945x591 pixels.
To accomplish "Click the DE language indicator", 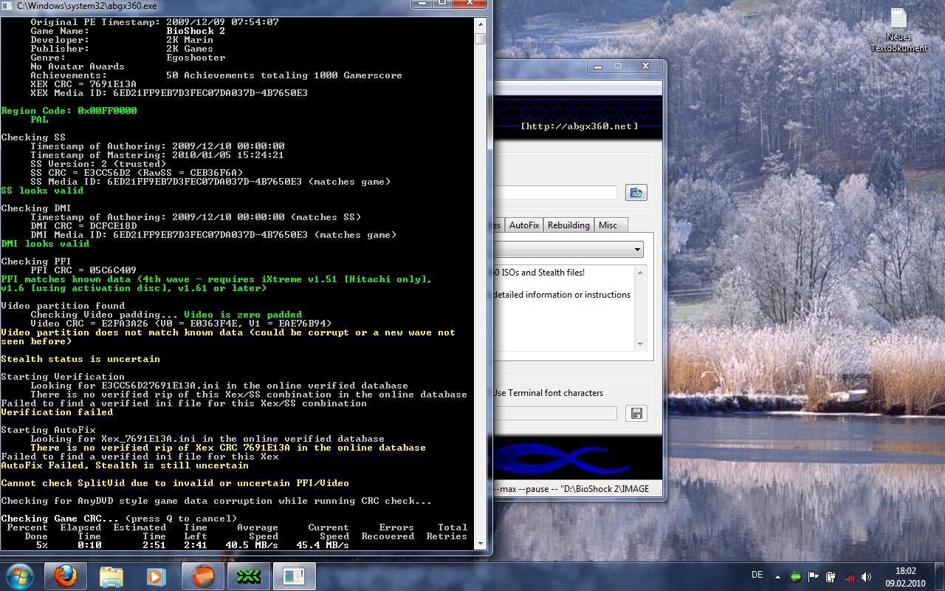I will pos(757,575).
